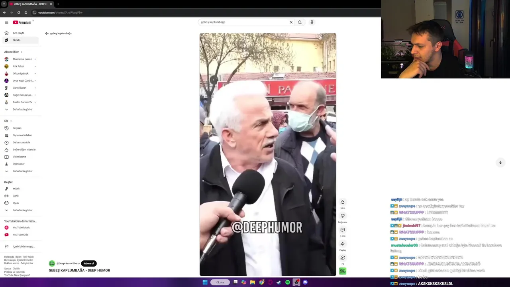
Task: Start voice search with microphone
Action: click(312, 22)
